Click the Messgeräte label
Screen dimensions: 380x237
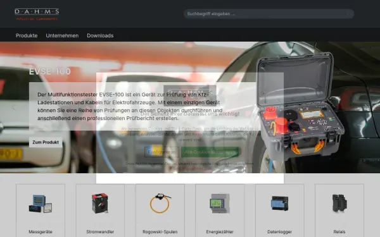(41, 232)
